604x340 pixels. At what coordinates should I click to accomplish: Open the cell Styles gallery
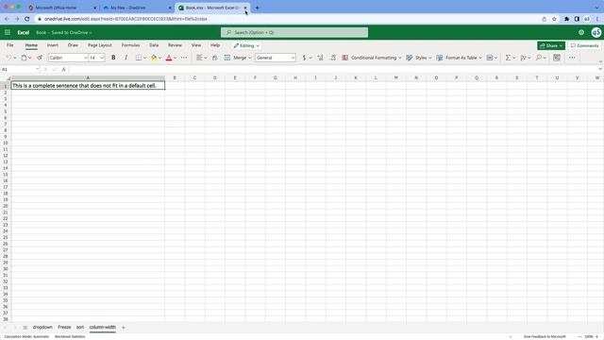419,58
